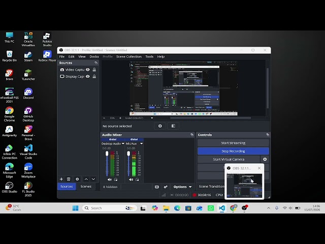Screen dimensions: 325x244
Task: Toggle Desktop Audio monitoring headphones
Action: pyautogui.click(x=116, y=179)
